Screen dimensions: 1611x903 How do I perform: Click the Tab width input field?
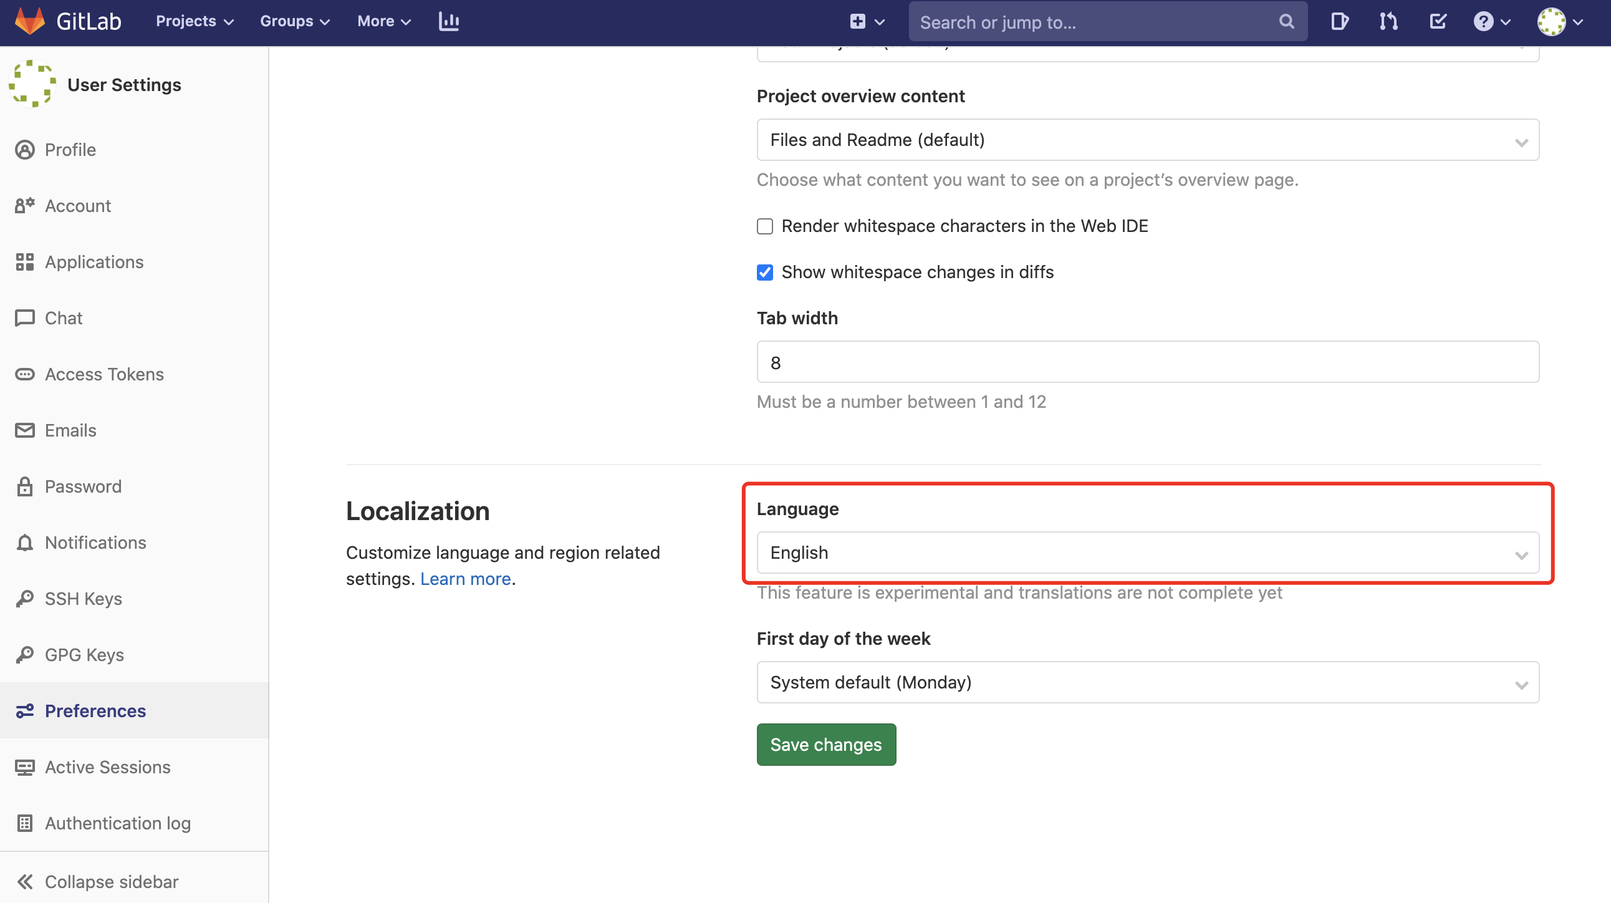(x=1147, y=362)
